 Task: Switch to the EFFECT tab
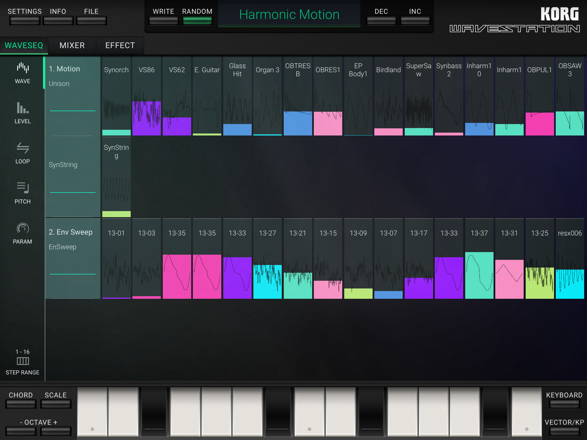pos(120,46)
